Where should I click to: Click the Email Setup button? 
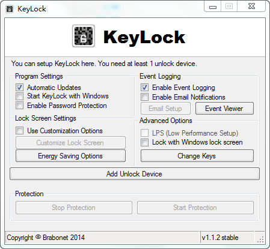(165, 109)
